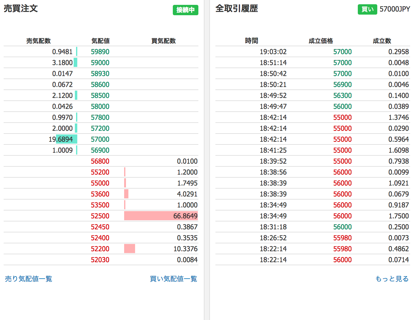This screenshot has width=415, height=320.
Task: Click the ask quantity 0.9481
Action: [62, 52]
